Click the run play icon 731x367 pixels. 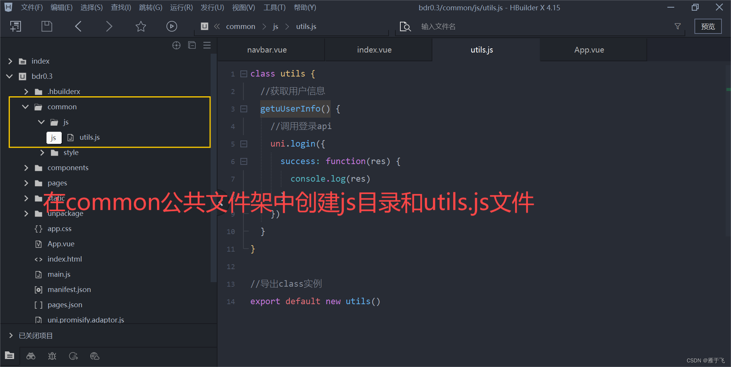[x=172, y=26]
